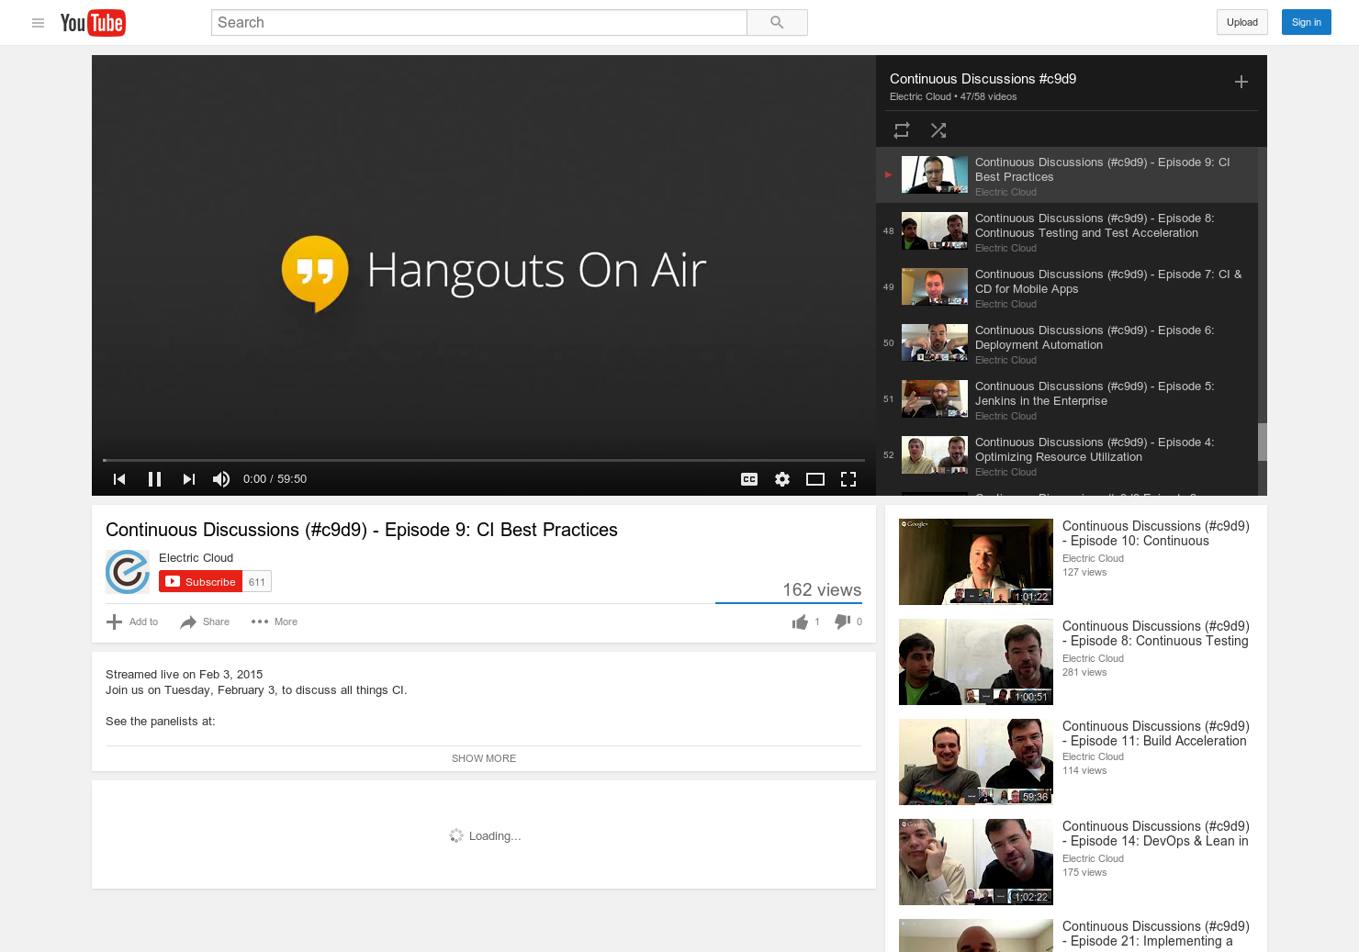
Task: Open the More actions menu
Action: pyautogui.click(x=274, y=622)
